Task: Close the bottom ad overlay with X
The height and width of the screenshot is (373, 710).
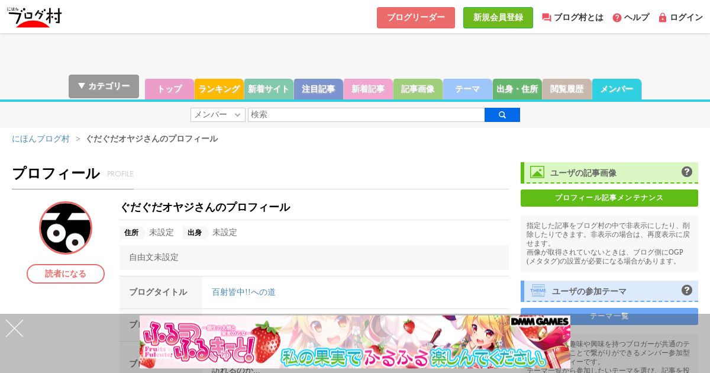Action: 14,329
